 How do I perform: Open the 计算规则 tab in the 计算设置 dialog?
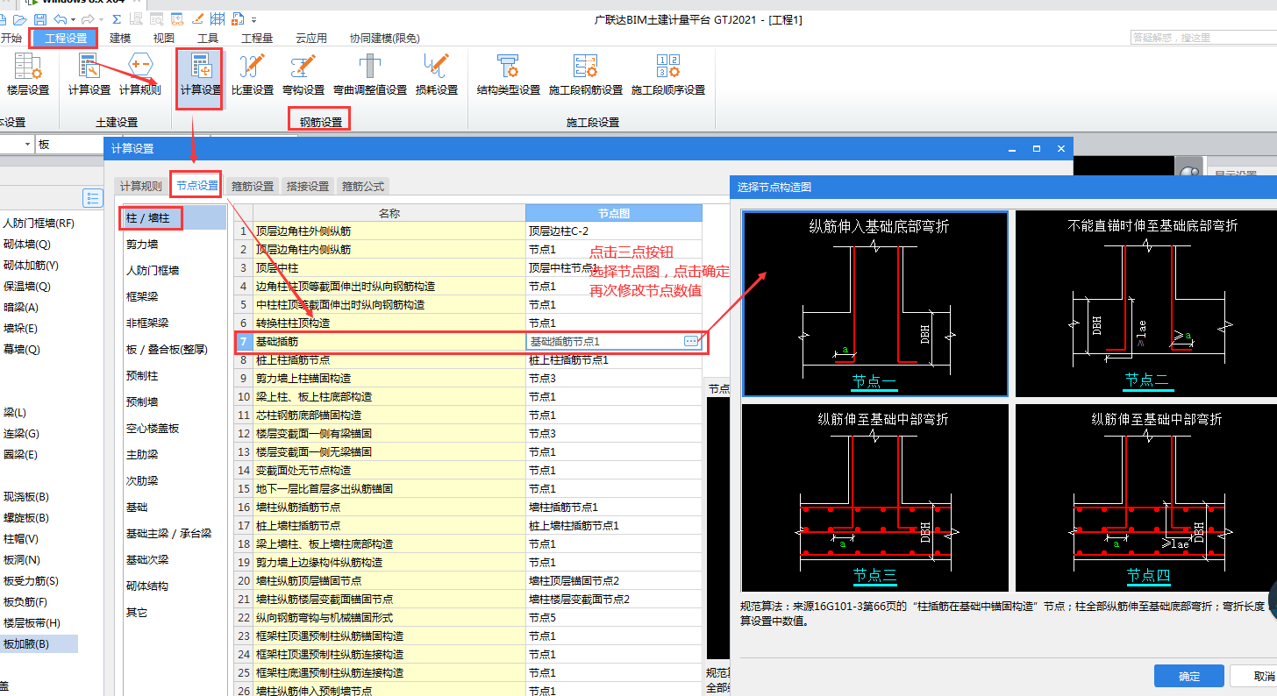click(x=141, y=186)
